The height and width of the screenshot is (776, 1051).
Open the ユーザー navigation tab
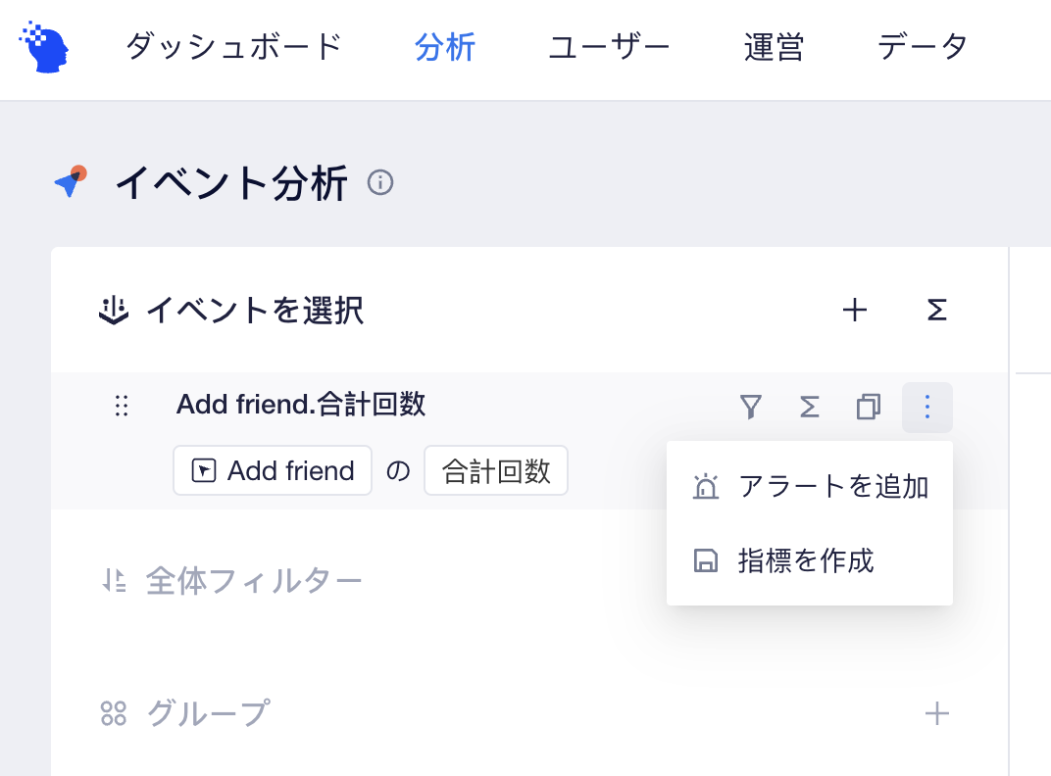tap(609, 47)
